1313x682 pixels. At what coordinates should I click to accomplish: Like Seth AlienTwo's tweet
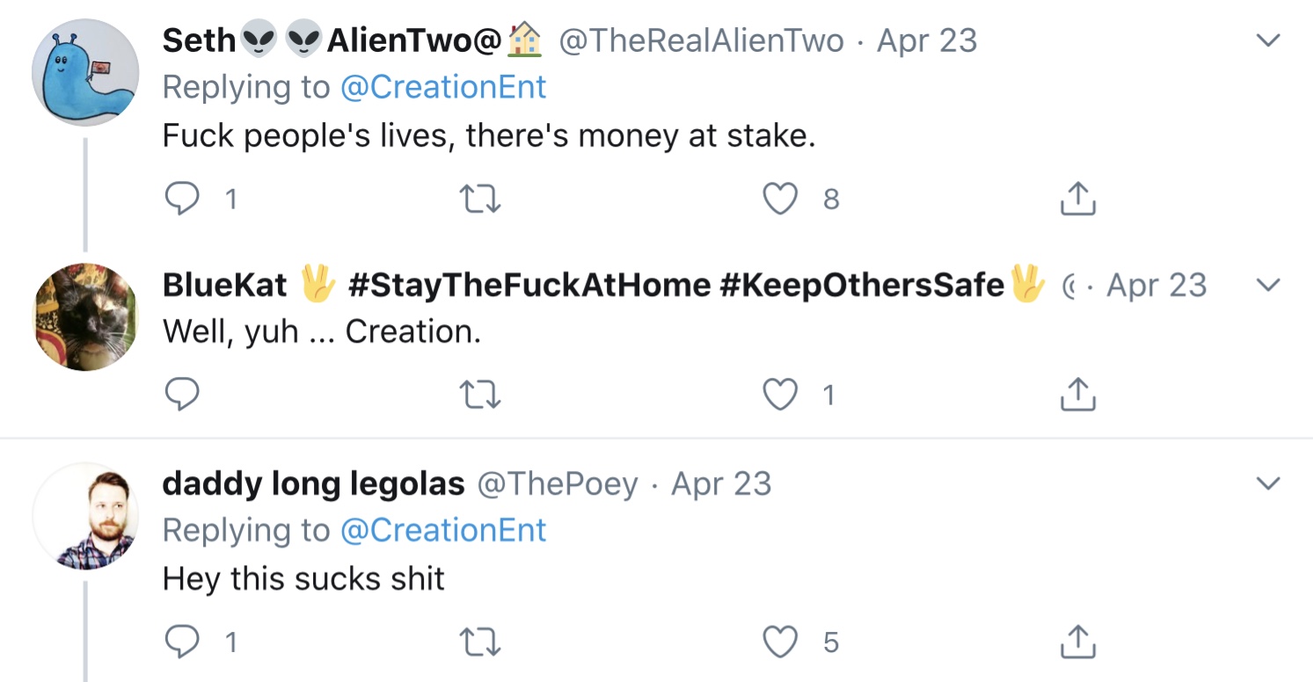coord(779,200)
